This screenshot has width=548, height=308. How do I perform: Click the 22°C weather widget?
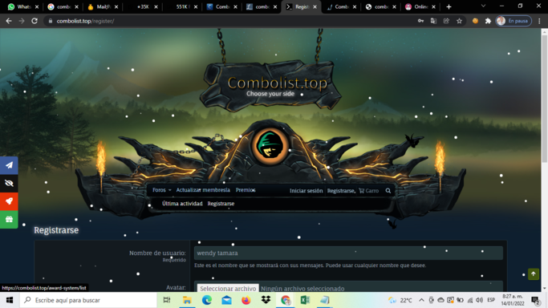tap(400, 300)
